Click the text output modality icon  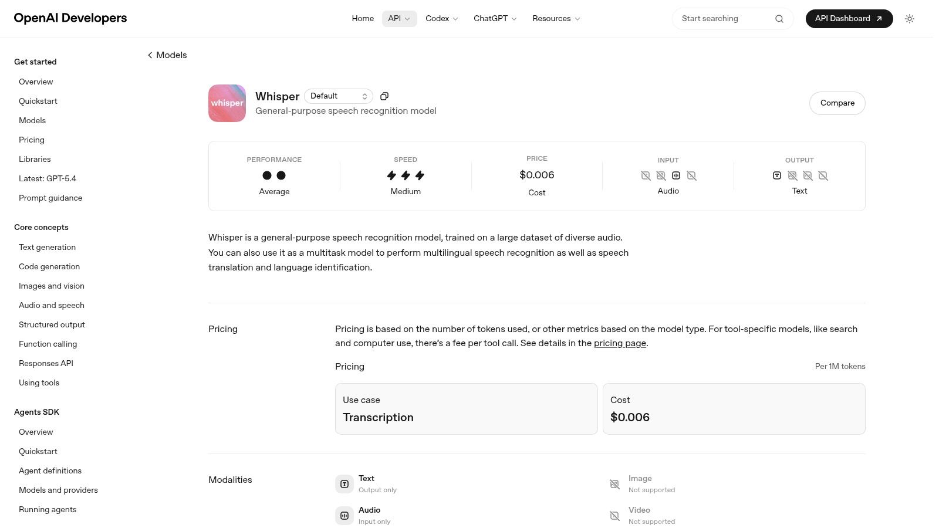(x=776, y=175)
